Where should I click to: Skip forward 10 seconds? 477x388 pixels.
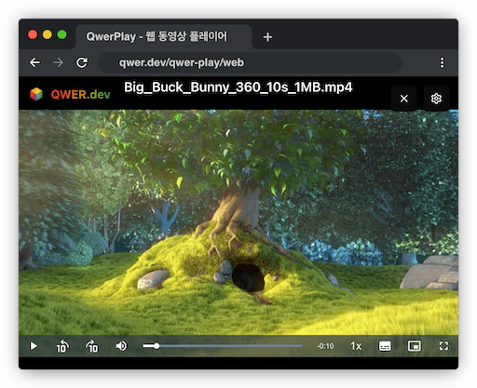(92, 346)
